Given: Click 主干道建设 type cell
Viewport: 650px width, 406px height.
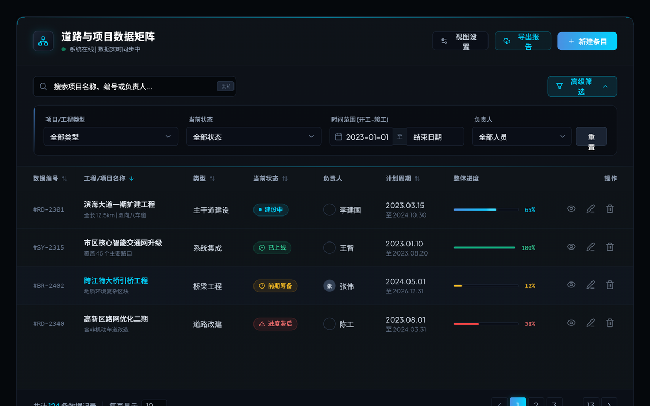Looking at the screenshot, I should pyautogui.click(x=211, y=210).
